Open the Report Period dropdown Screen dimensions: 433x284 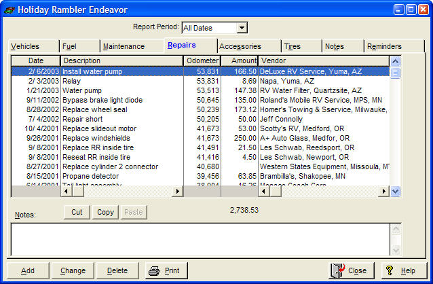pos(242,28)
